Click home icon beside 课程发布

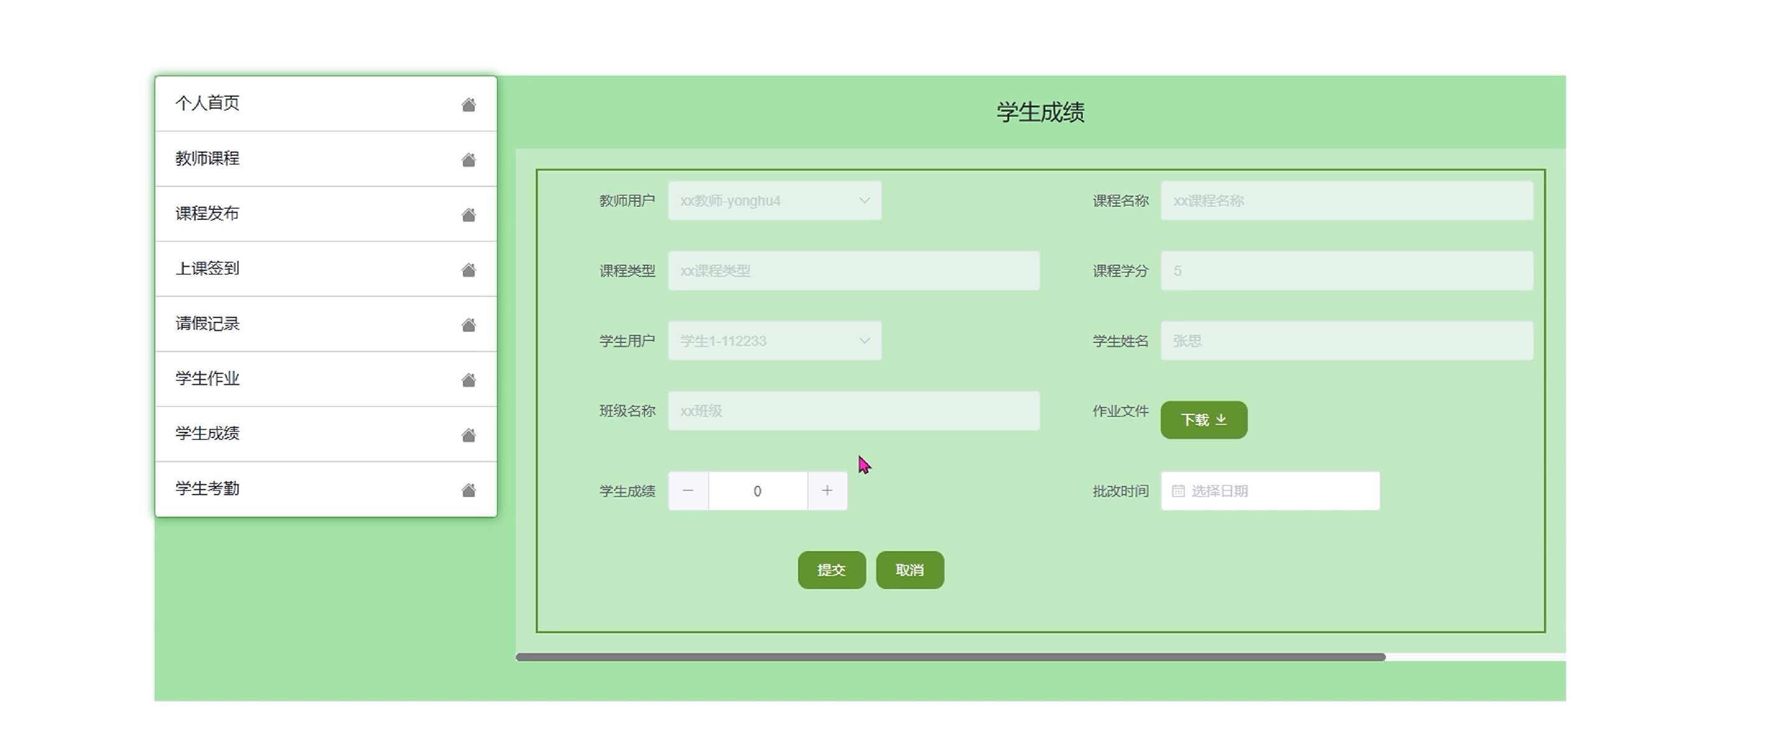pyautogui.click(x=469, y=214)
